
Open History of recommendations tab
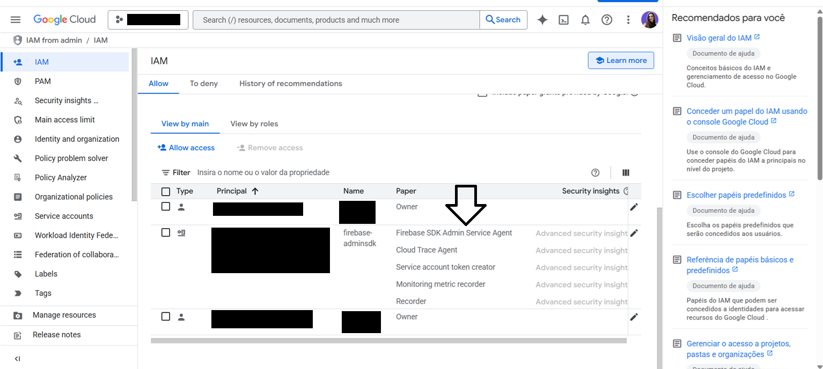click(291, 84)
